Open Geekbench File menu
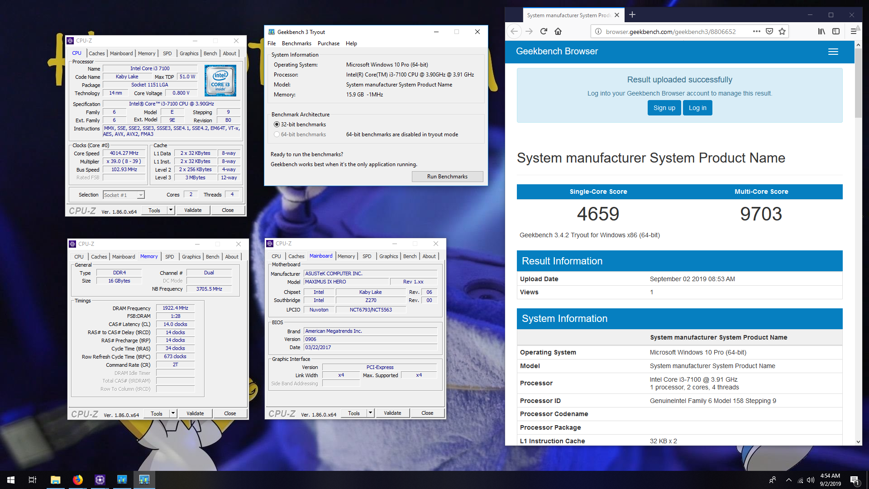Image resolution: width=869 pixels, height=489 pixels. (x=272, y=43)
